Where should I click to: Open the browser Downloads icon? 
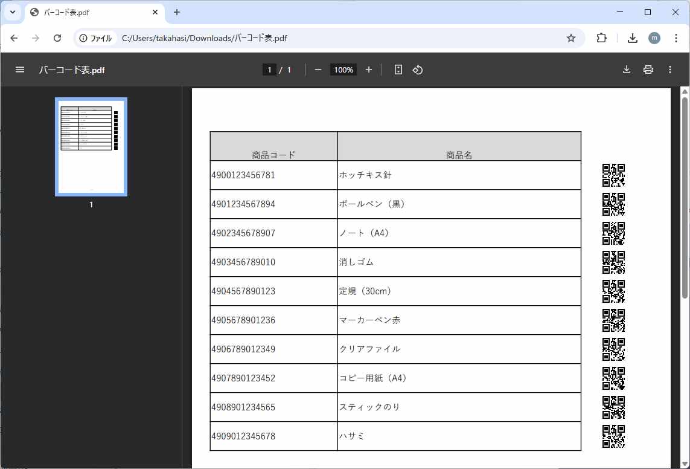[633, 37]
